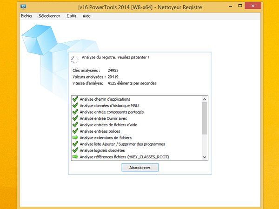
Task: Open the Fichier menu
Action: [x=27, y=16]
